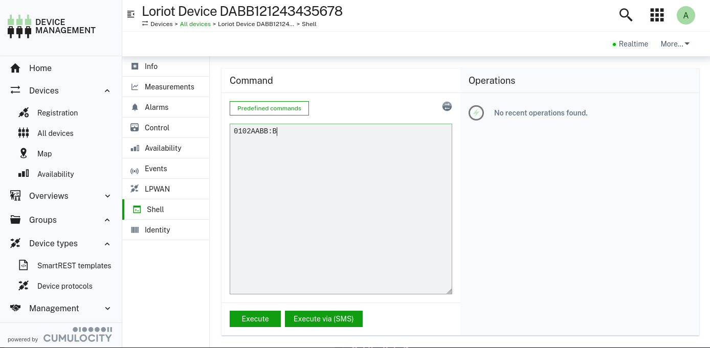The height and width of the screenshot is (348, 710).
Task: Click the Map pin icon
Action: (24, 153)
